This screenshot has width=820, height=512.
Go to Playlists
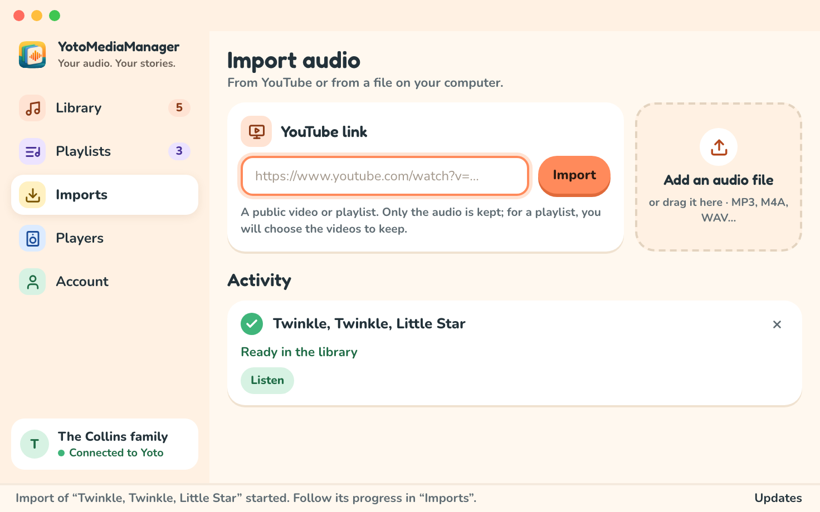coord(105,151)
